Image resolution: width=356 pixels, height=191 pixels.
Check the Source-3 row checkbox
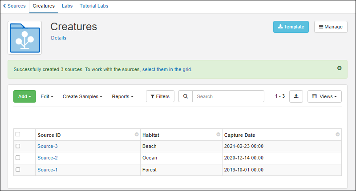click(18, 146)
